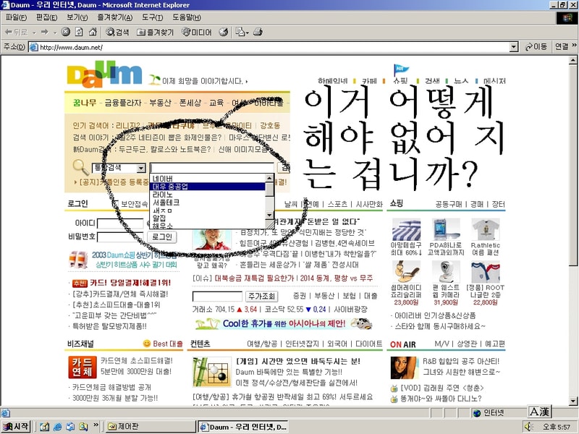Screen dimensions: 579x434
Task: Click the Outlook Express quick launch icon
Action: 70,427
